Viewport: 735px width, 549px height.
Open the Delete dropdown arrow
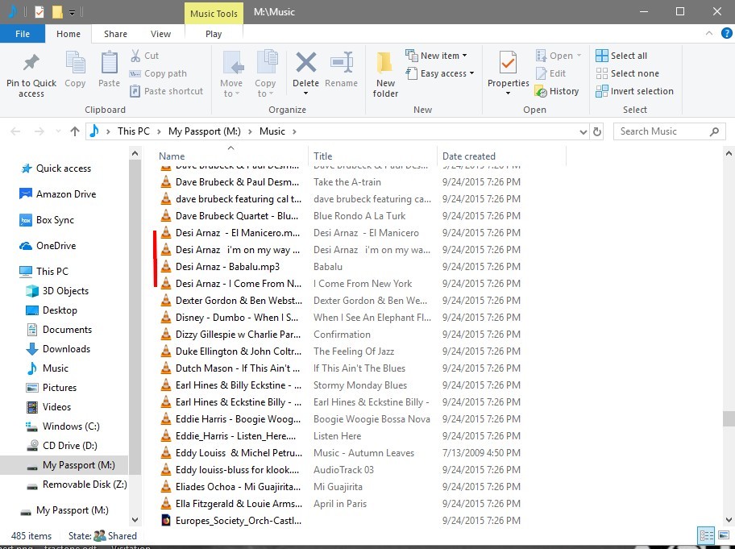coord(305,94)
